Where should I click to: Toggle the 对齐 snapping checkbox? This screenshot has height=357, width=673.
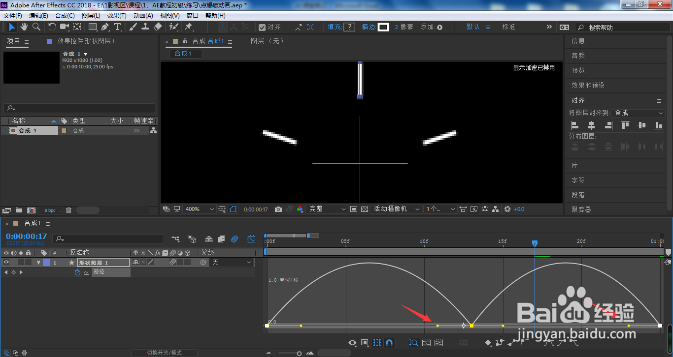tap(262, 27)
